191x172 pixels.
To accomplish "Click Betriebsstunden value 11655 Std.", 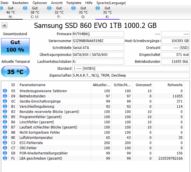I will pos(175,62).
